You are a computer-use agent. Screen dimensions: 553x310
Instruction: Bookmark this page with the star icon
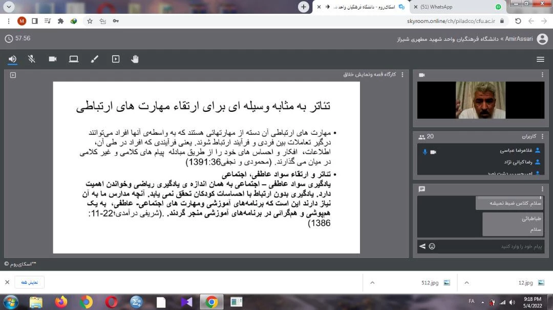[x=90, y=21]
